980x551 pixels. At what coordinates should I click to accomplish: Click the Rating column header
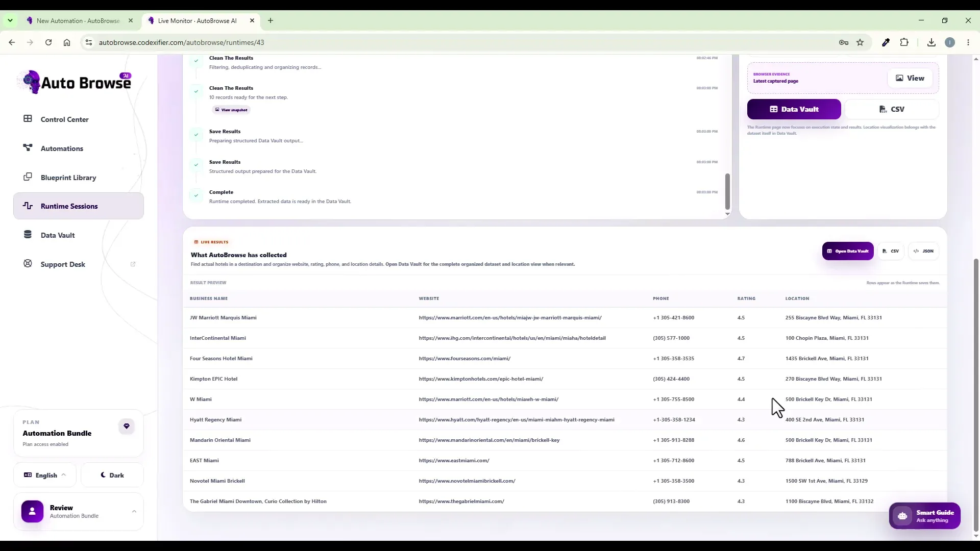[746, 298]
